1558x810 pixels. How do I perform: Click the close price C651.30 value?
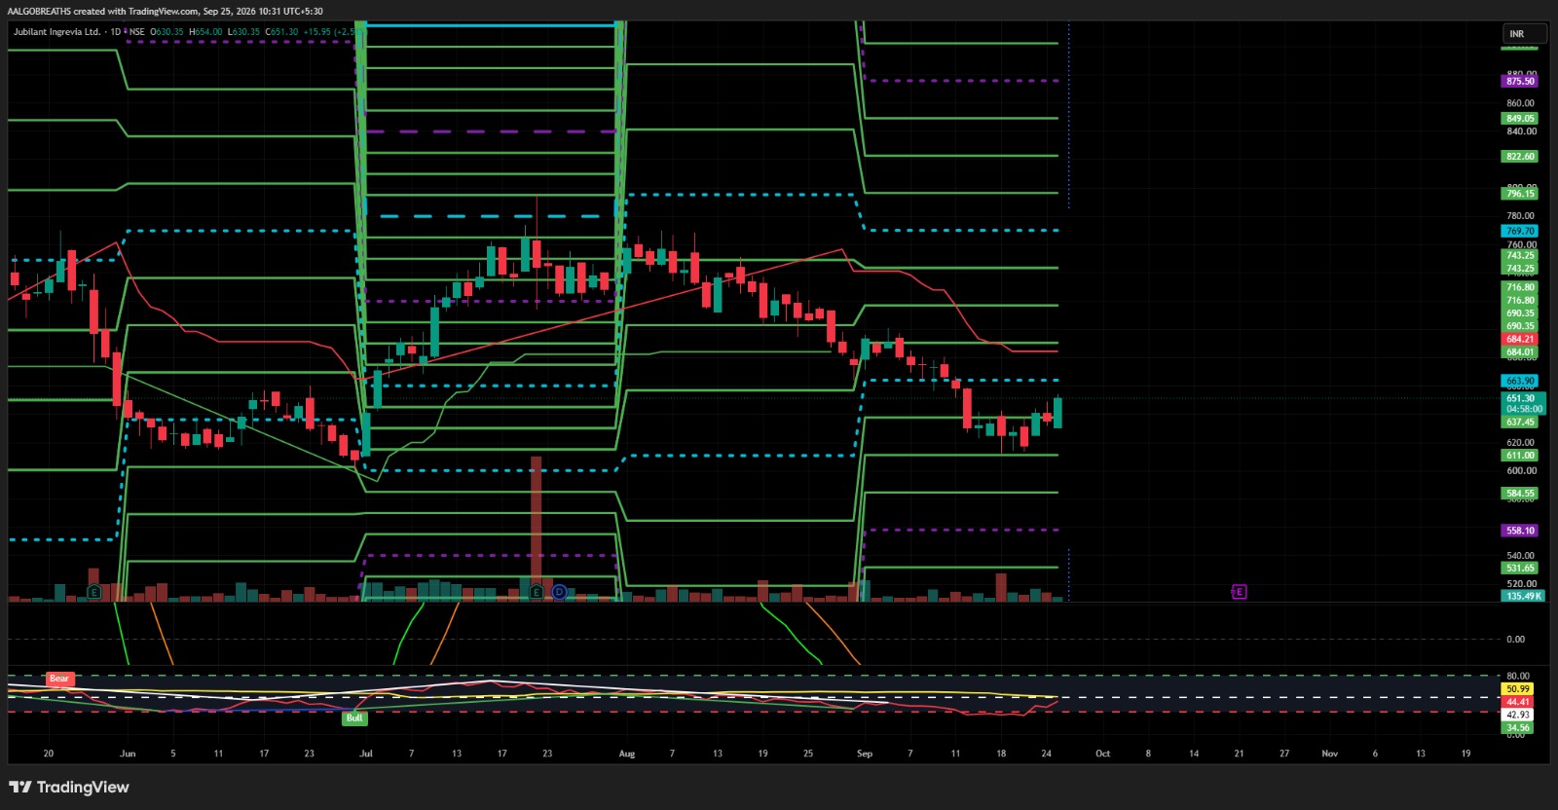coord(281,32)
